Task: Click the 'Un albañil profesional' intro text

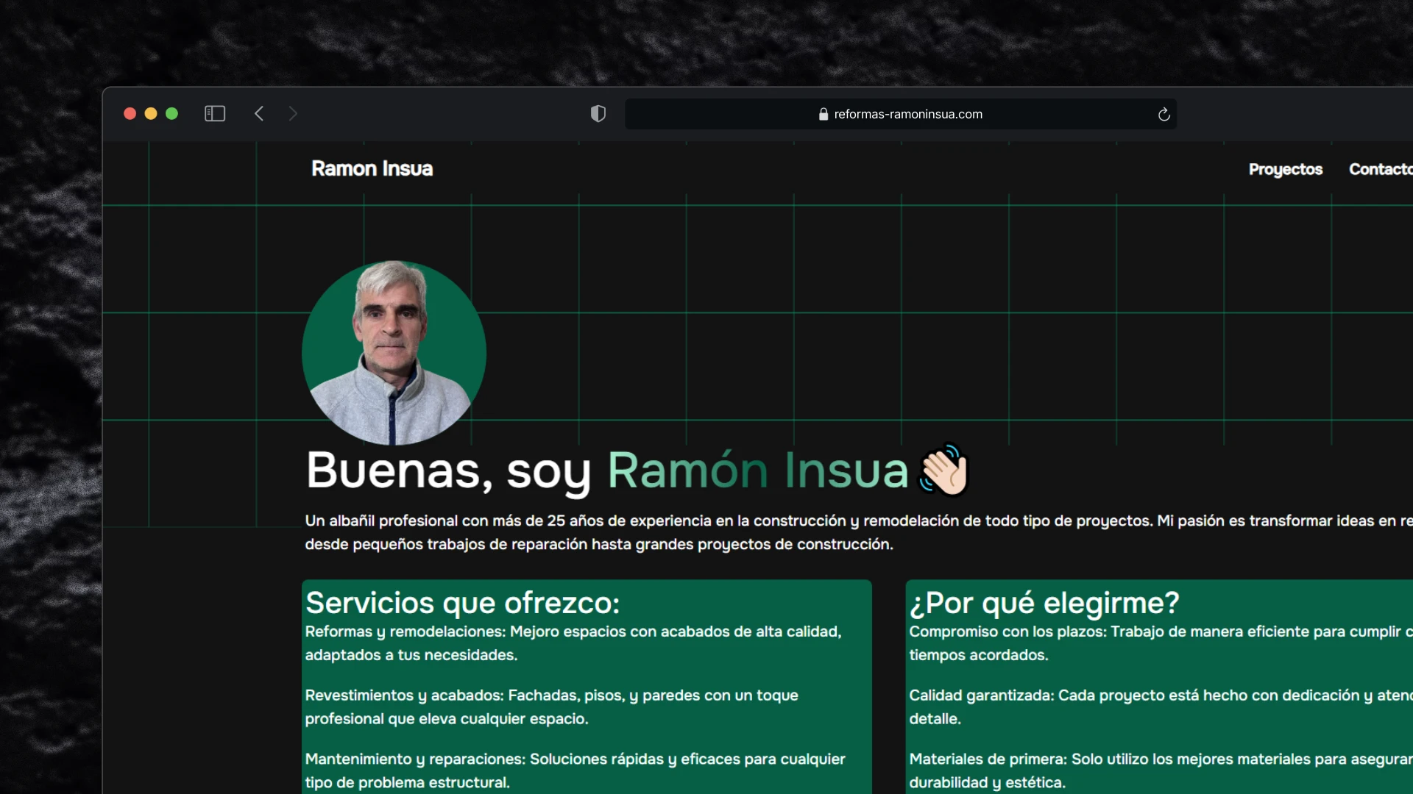Action: [x=859, y=532]
